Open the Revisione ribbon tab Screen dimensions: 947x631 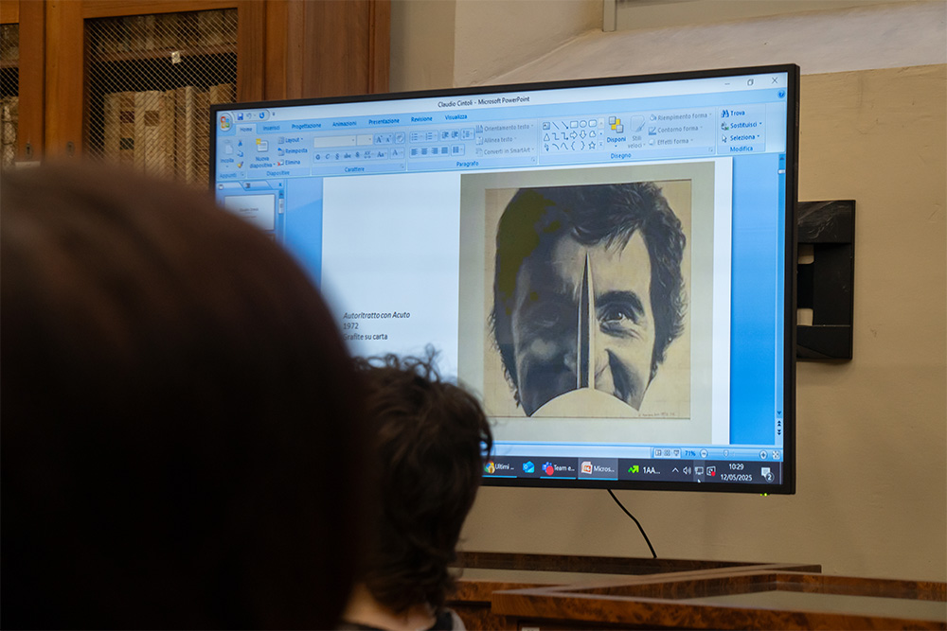[421, 119]
